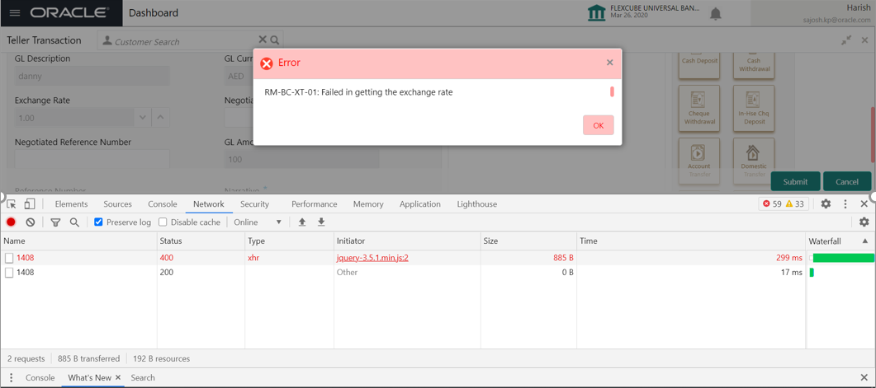Screen dimensions: 876x388
Task: Open the DevTools settings gear
Action: [825, 204]
